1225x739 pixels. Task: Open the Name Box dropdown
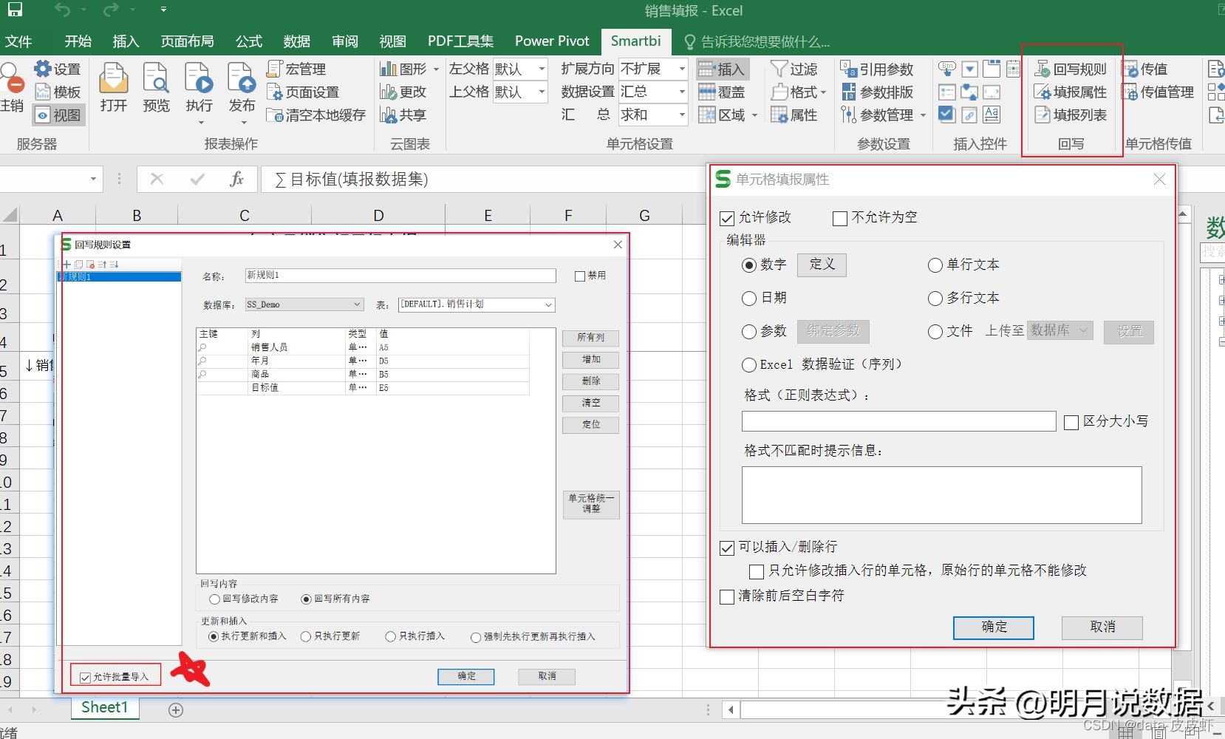coord(93,179)
